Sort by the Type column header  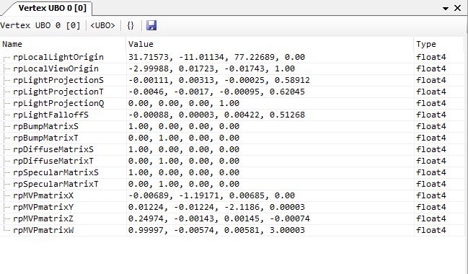(438, 44)
